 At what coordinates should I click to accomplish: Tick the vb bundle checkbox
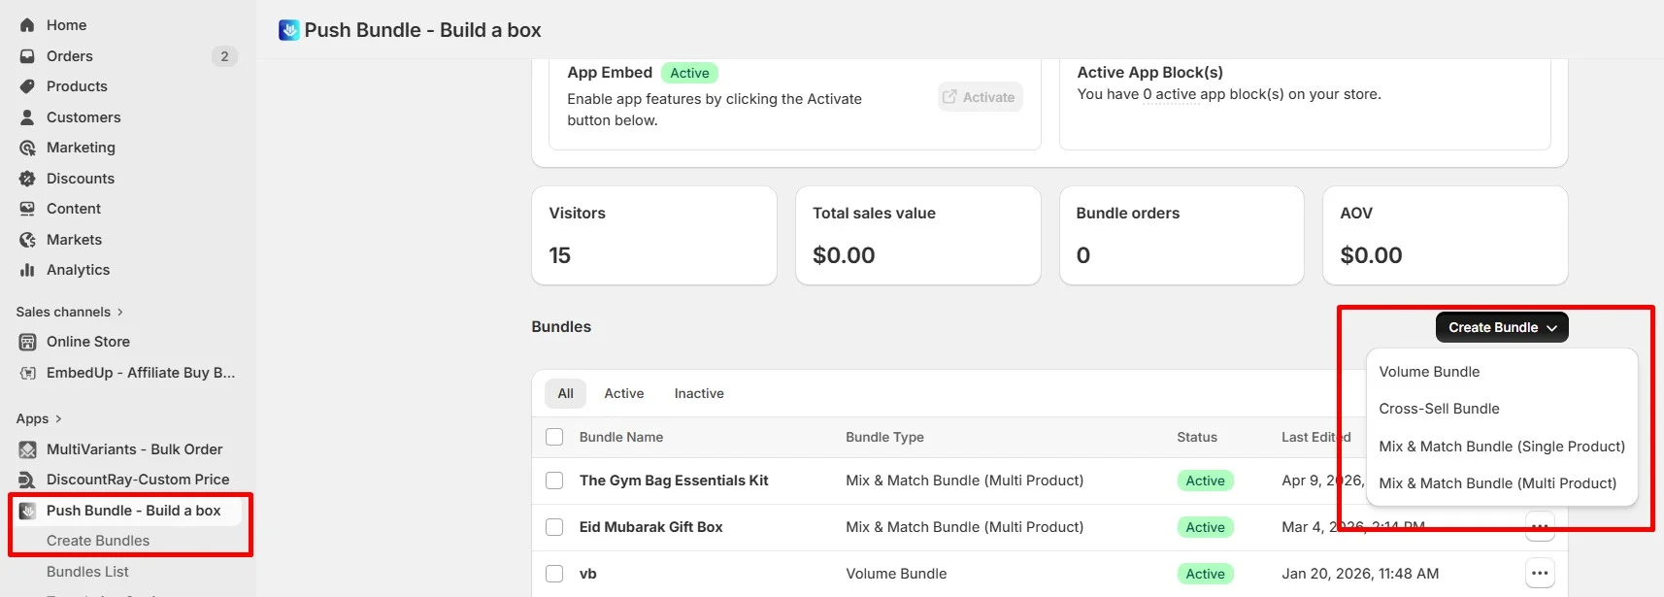coord(554,574)
